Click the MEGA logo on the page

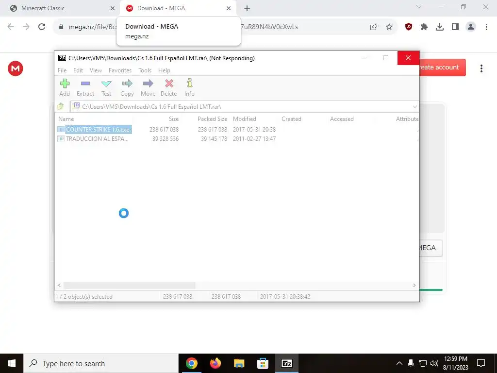pos(16,68)
